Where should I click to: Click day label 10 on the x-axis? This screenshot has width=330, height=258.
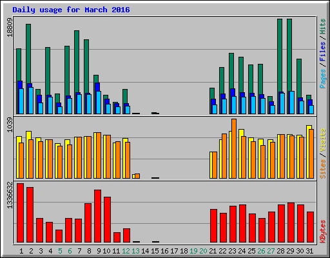[x=106, y=251]
